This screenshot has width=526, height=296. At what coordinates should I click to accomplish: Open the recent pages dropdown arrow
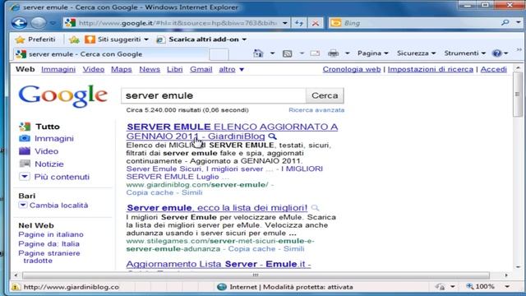pyautogui.click(x=53, y=23)
